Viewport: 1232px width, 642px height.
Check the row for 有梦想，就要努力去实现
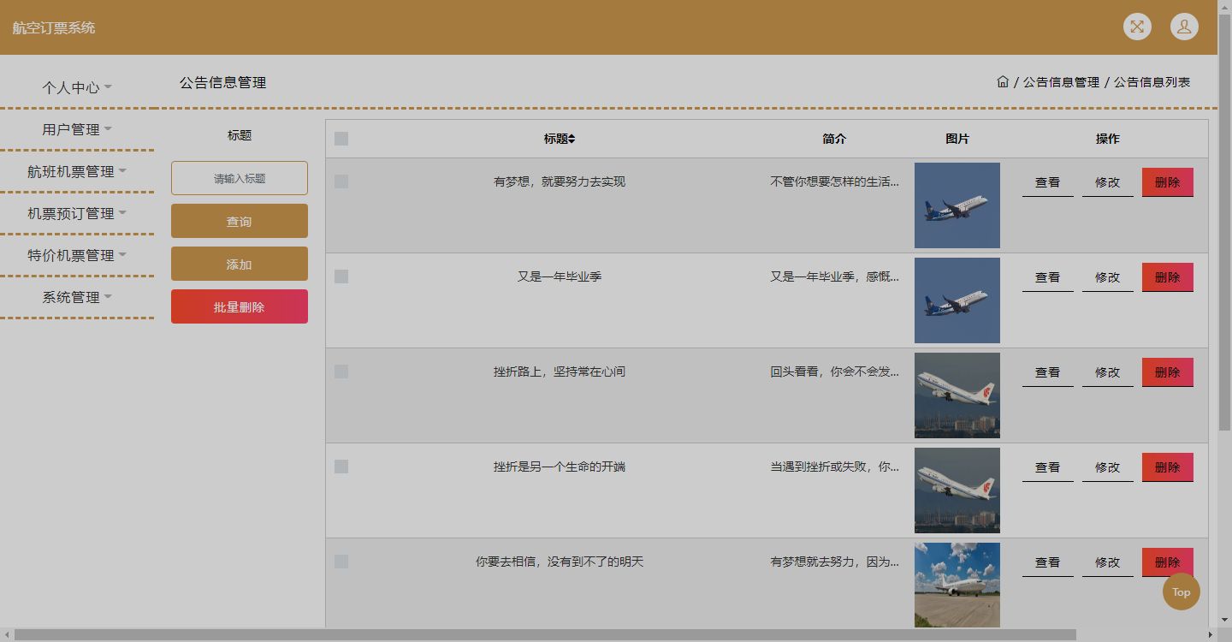[341, 181]
